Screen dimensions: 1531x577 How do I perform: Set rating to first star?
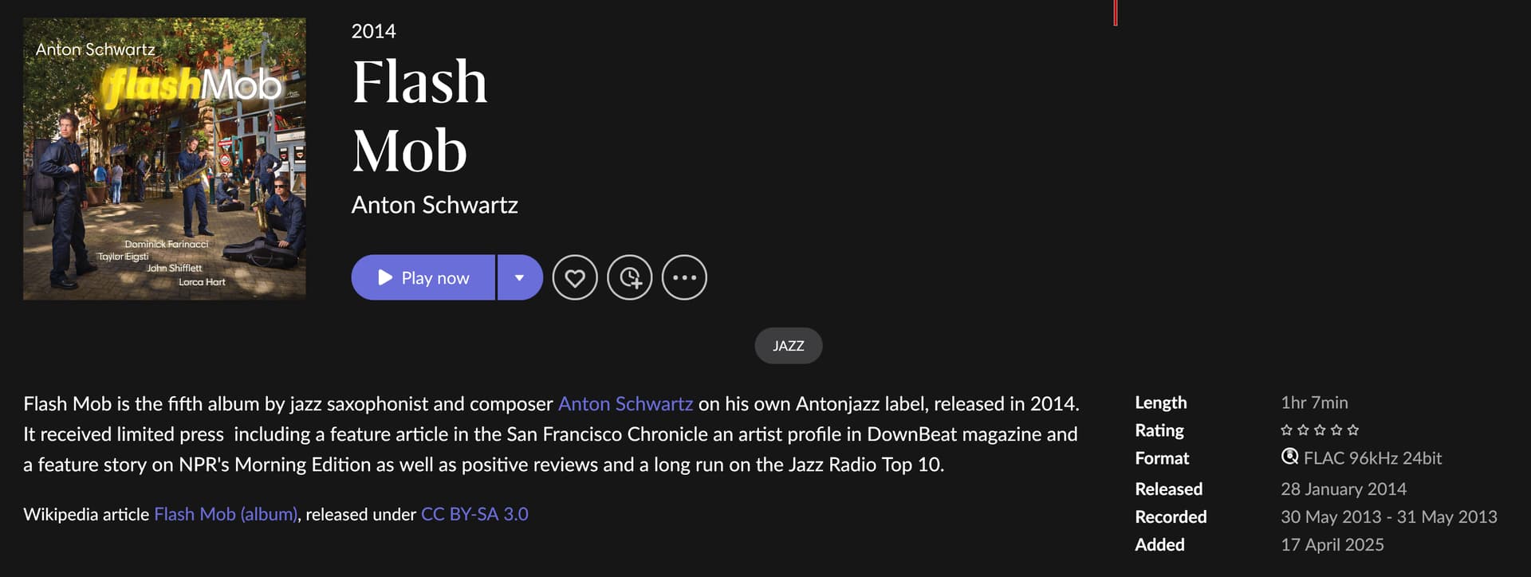click(x=1286, y=430)
